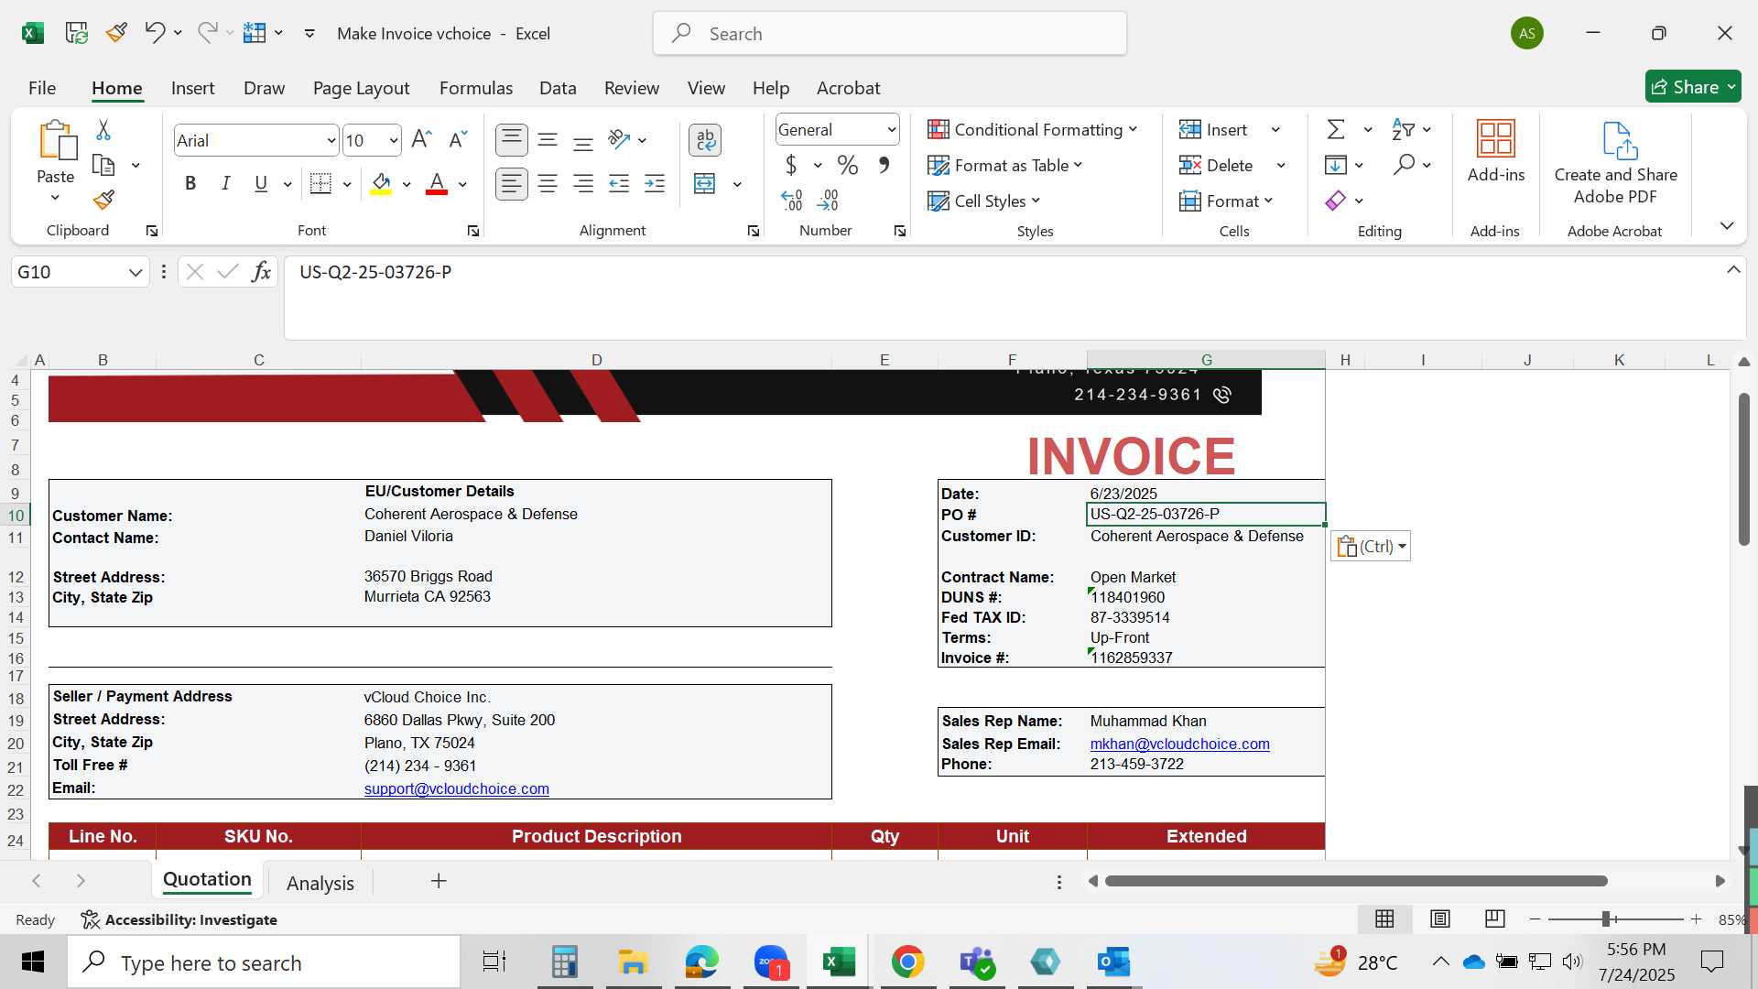1758x989 pixels.
Task: Switch to the Formulas ribbon tab
Action: point(476,88)
